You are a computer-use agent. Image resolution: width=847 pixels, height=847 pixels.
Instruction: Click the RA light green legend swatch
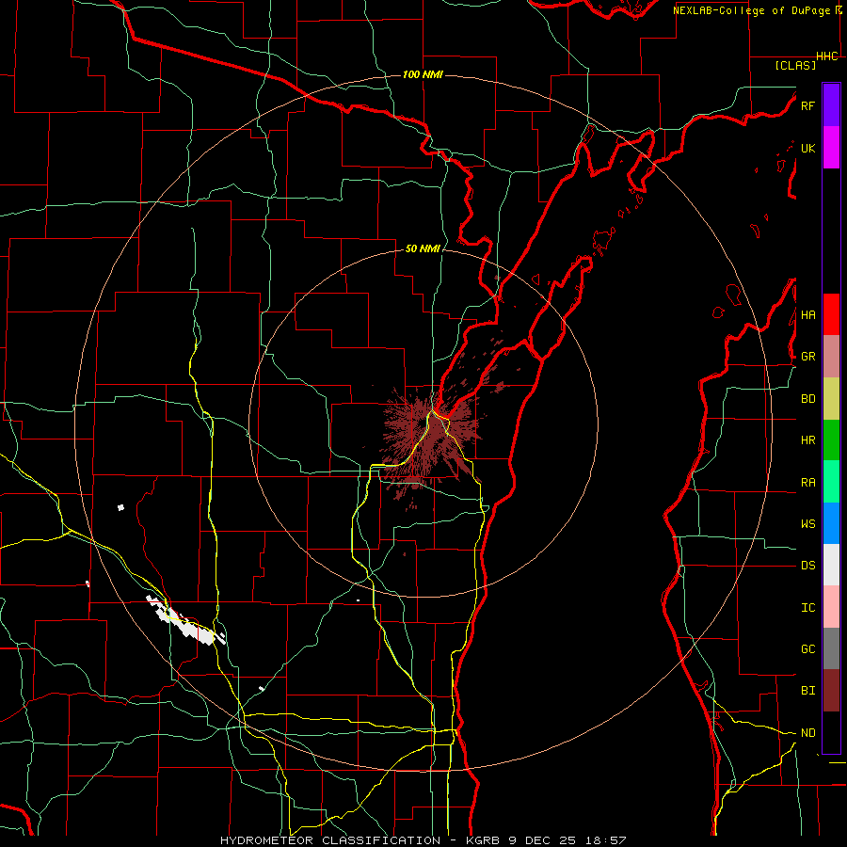(831, 482)
